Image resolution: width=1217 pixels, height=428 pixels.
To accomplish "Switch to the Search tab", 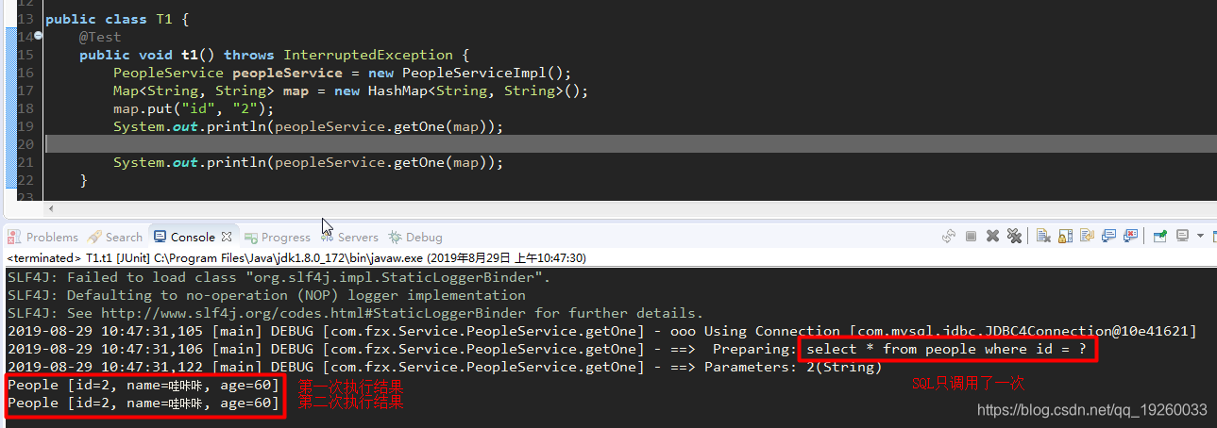I will (115, 237).
